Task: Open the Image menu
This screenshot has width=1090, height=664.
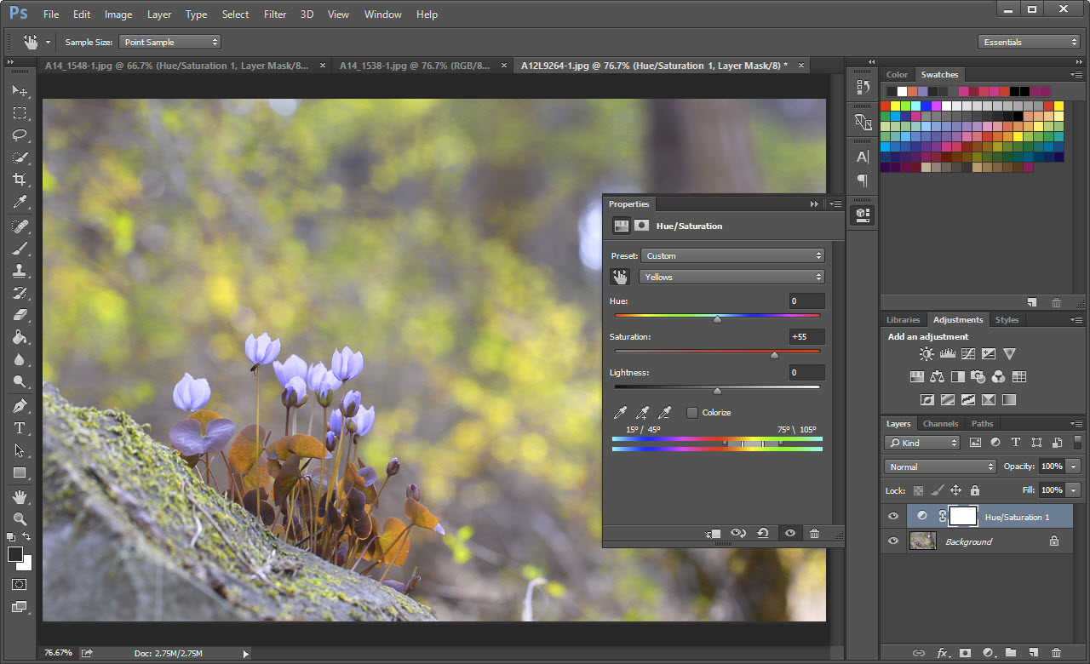Action: pyautogui.click(x=118, y=14)
